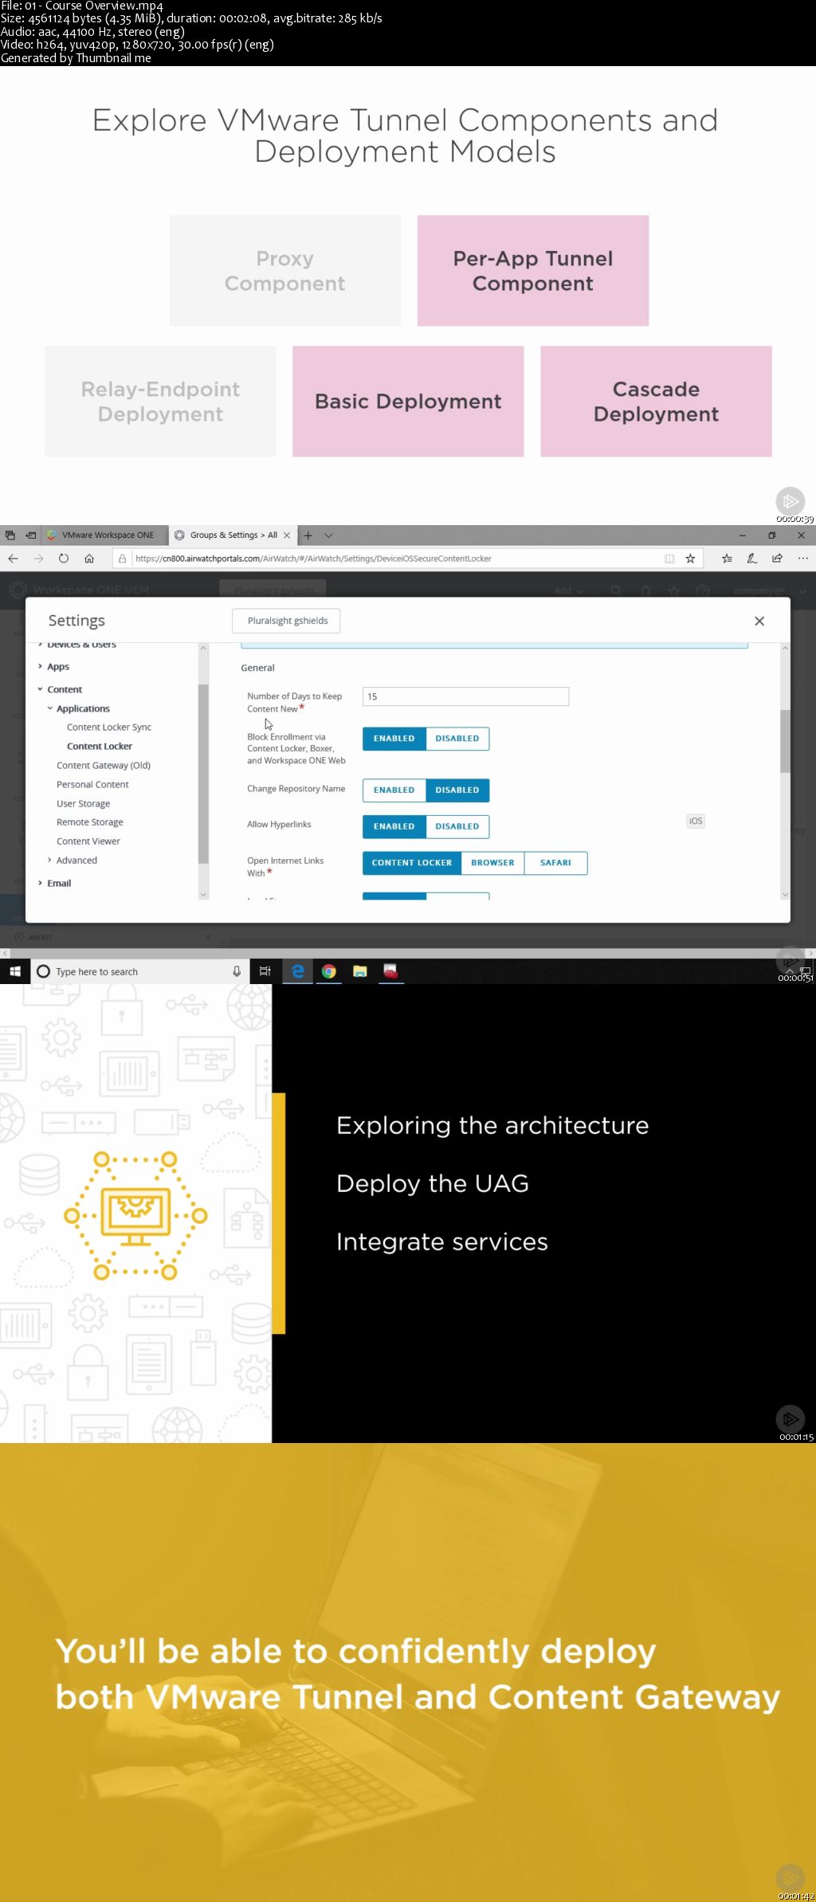
Task: Click the browser address bar URL
Action: point(313,559)
